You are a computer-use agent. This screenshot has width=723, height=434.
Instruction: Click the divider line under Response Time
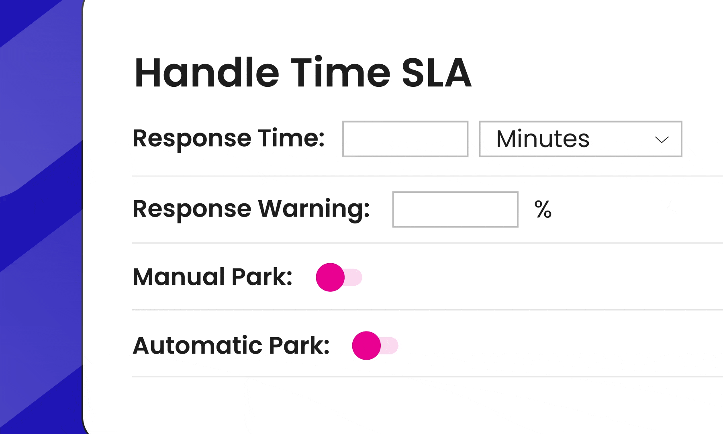tap(402, 176)
